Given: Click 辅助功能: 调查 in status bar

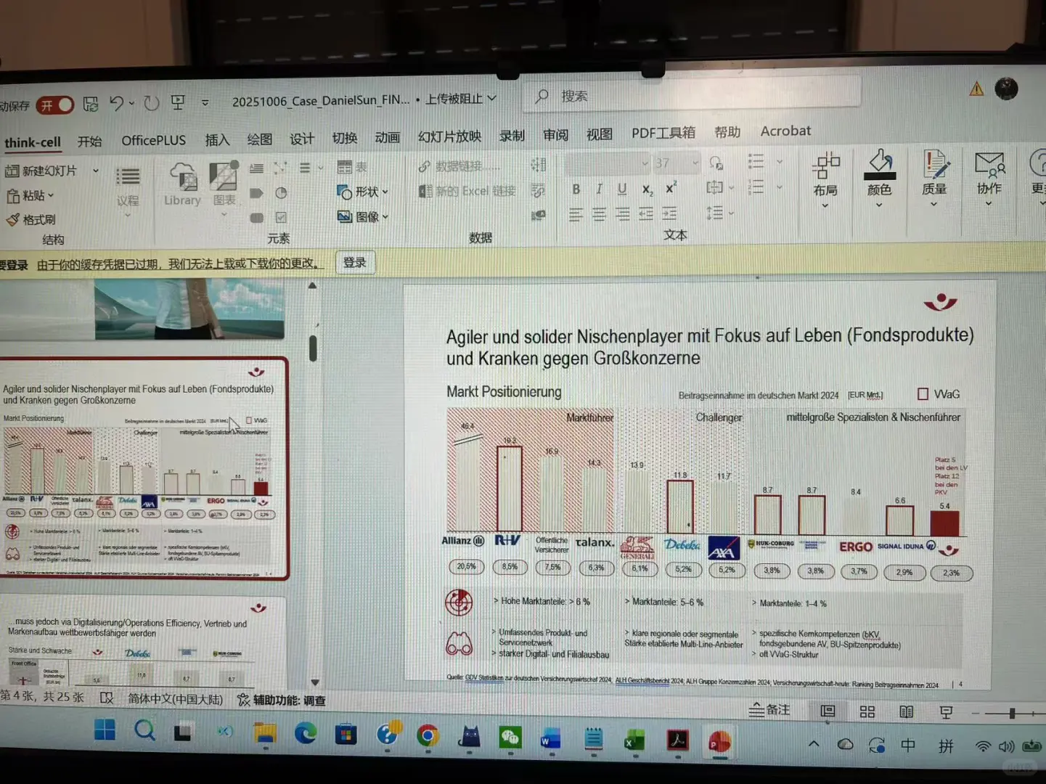Looking at the screenshot, I should click(x=282, y=700).
